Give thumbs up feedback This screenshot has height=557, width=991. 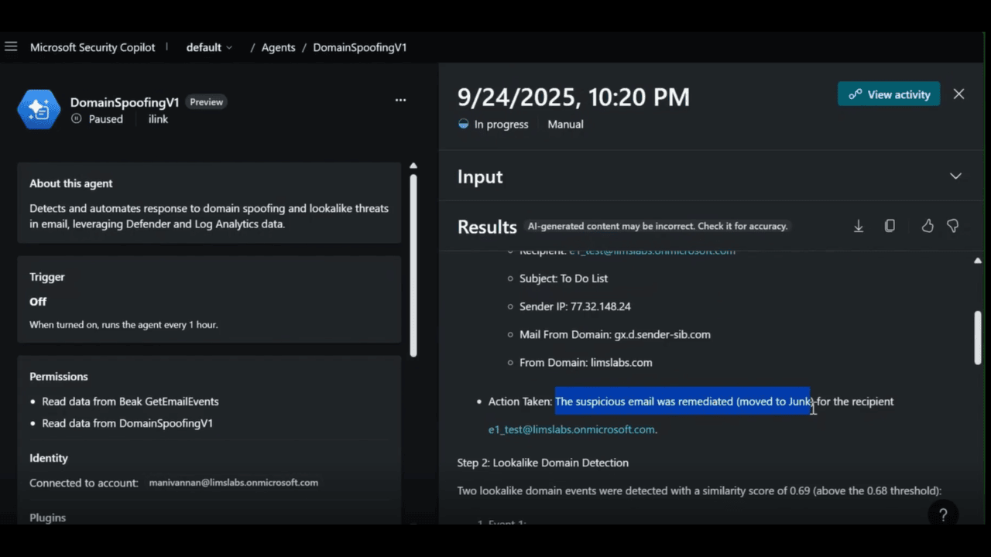(928, 226)
